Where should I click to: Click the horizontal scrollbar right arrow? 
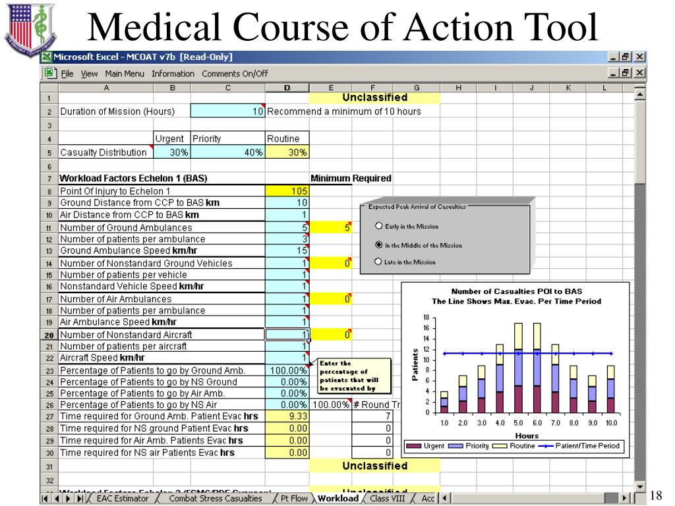(x=626, y=498)
